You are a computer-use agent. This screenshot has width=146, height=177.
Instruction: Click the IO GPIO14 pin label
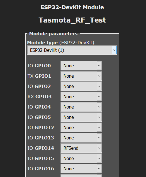[x=41, y=148]
